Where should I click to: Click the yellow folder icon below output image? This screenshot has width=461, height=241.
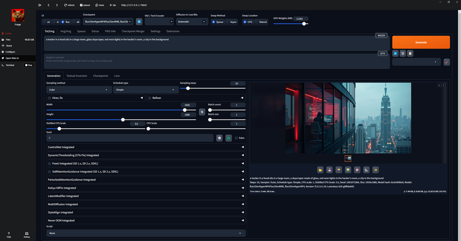[320, 170]
